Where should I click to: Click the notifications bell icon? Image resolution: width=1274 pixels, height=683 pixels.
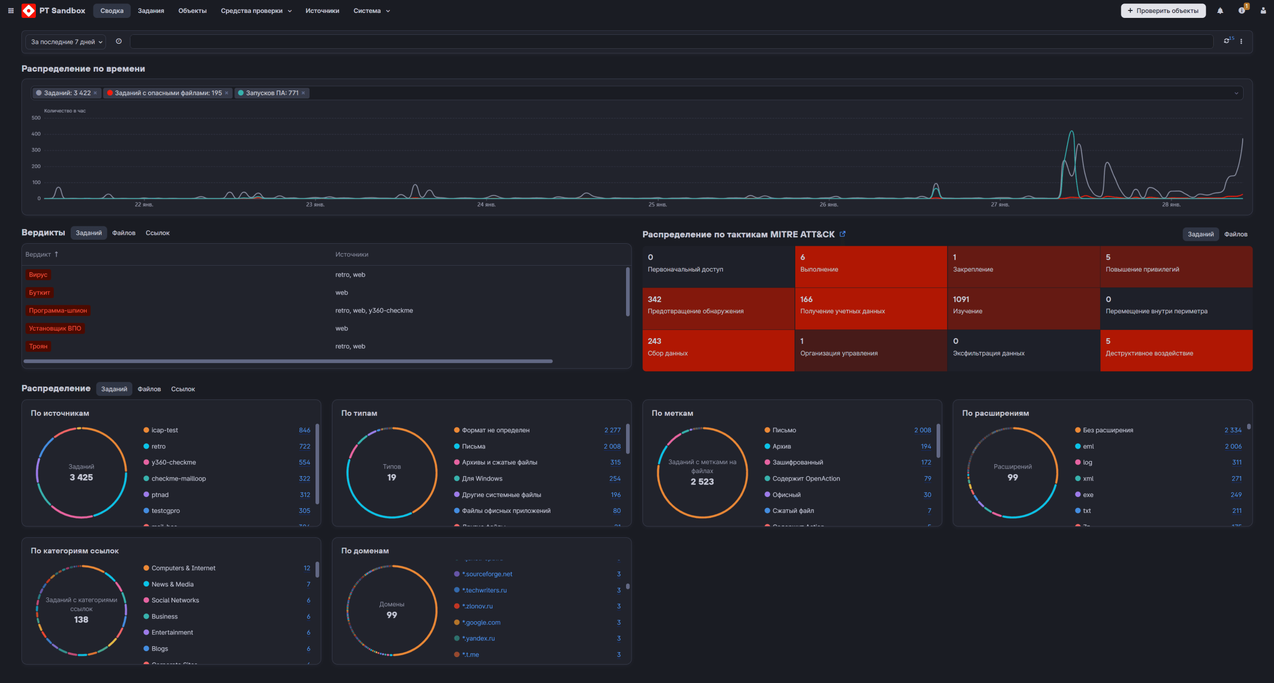[1220, 10]
